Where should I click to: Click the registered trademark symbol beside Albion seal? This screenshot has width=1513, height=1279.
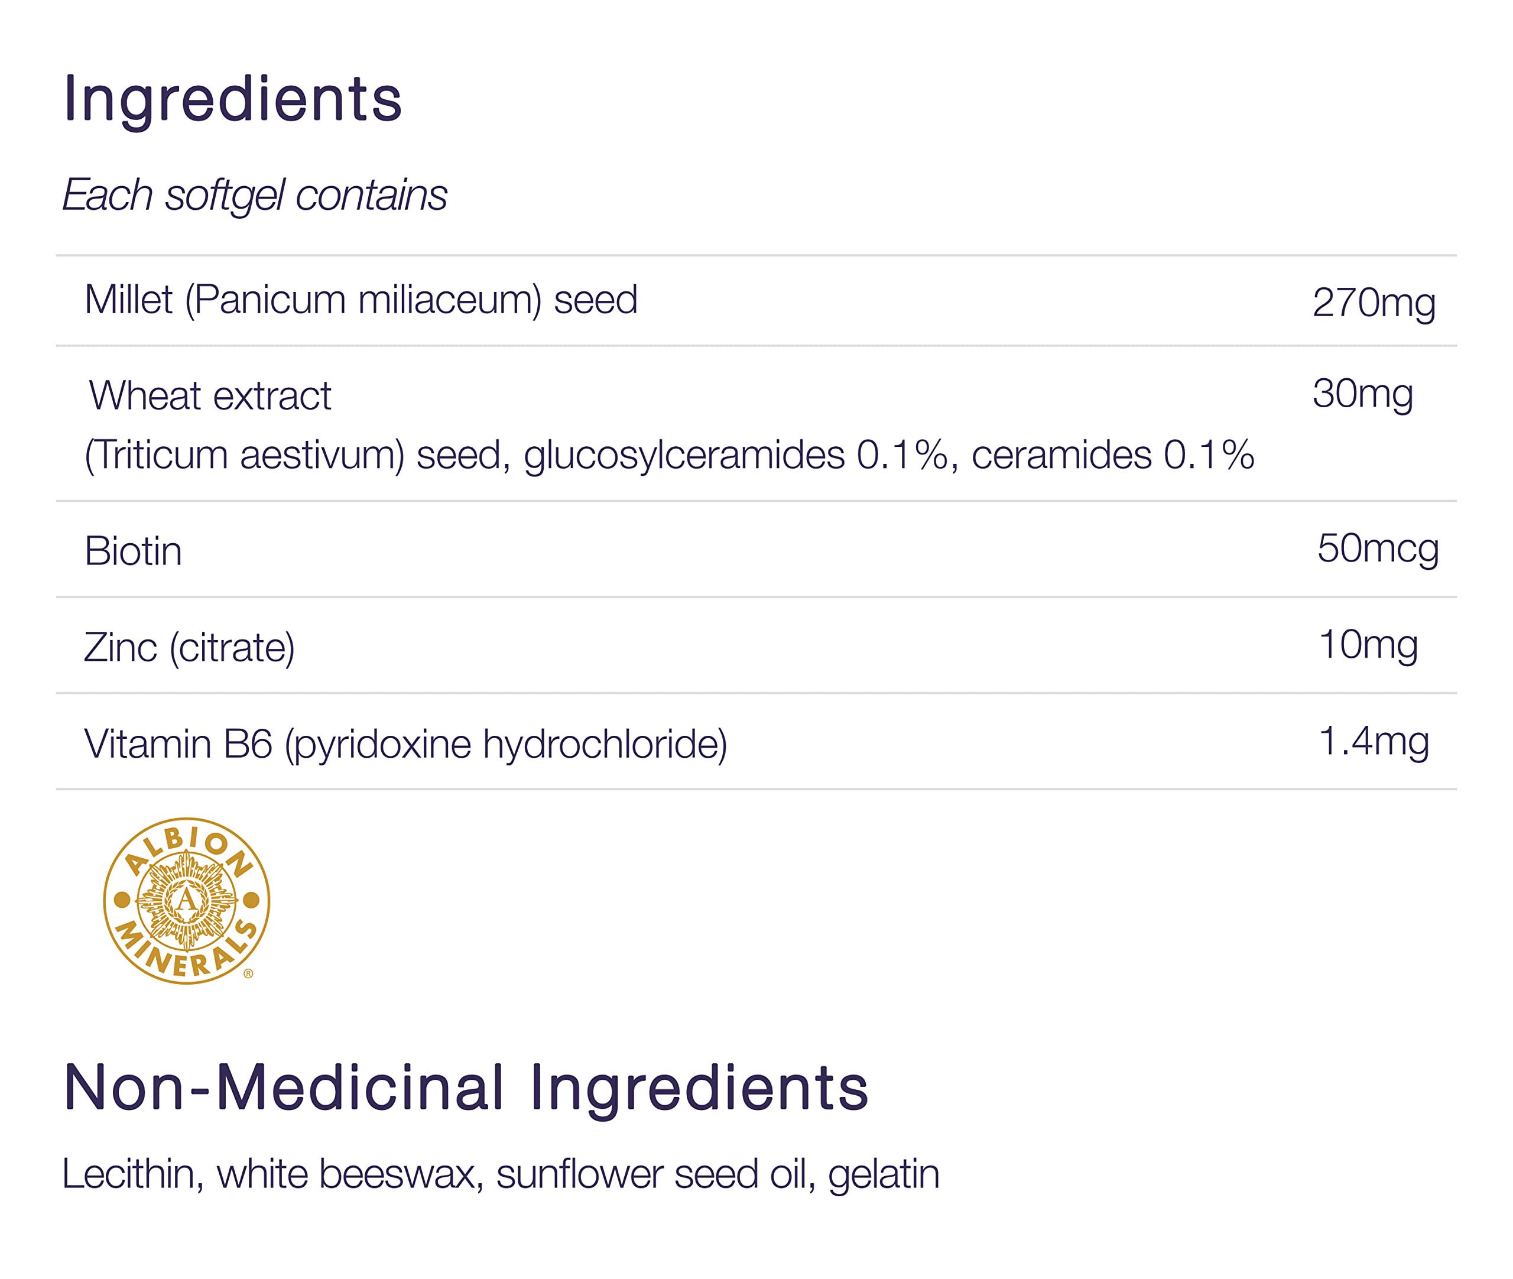click(x=249, y=975)
